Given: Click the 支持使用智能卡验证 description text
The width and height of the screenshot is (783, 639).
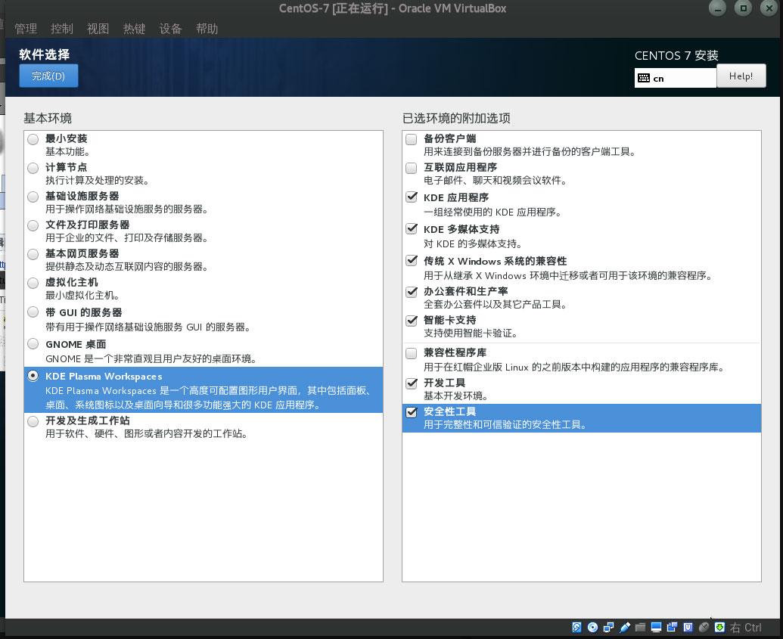Looking at the screenshot, I should [x=470, y=333].
